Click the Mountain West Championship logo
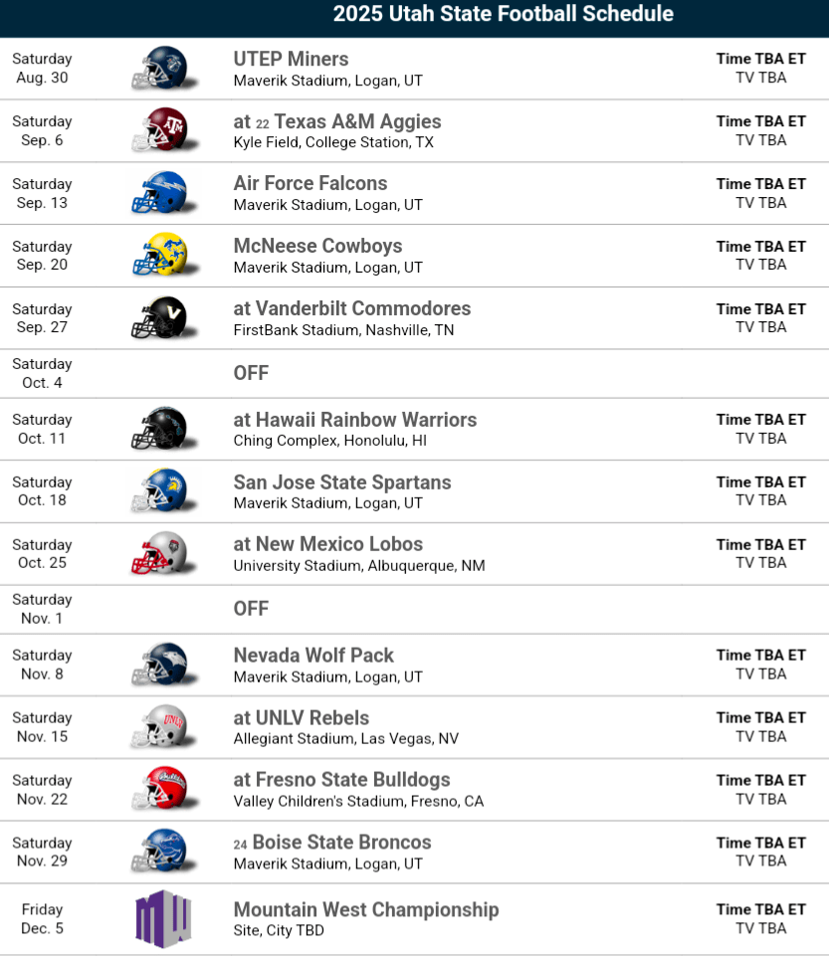This screenshot has width=829, height=956. coord(162,918)
